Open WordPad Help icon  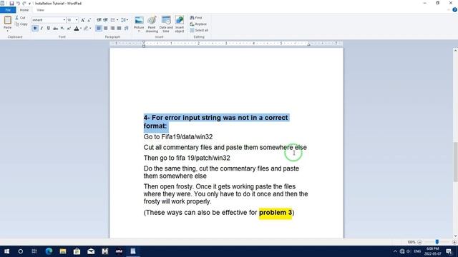point(454,10)
